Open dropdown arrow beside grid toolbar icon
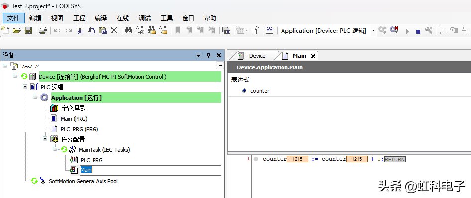This screenshot has width=471, height=198. click(247, 31)
